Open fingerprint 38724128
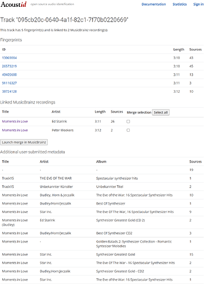The height and width of the screenshot is (284, 207). [9, 91]
